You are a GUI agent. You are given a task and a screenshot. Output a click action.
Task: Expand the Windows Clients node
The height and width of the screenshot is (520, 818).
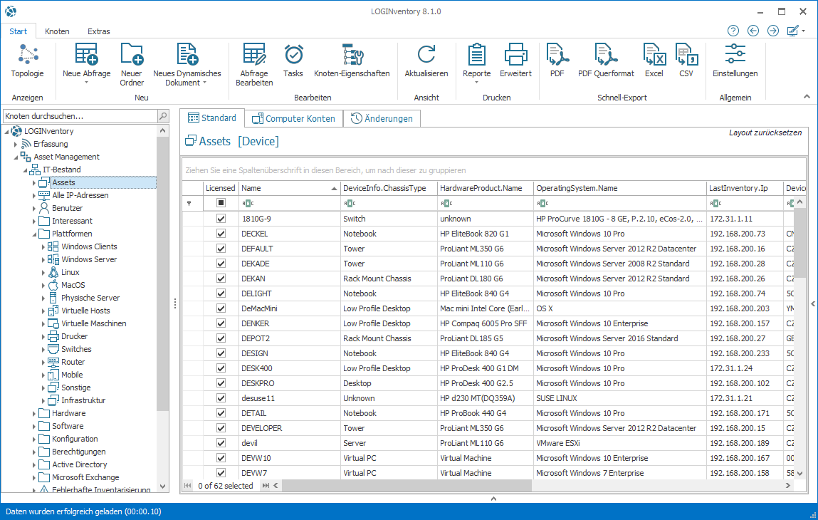click(43, 246)
